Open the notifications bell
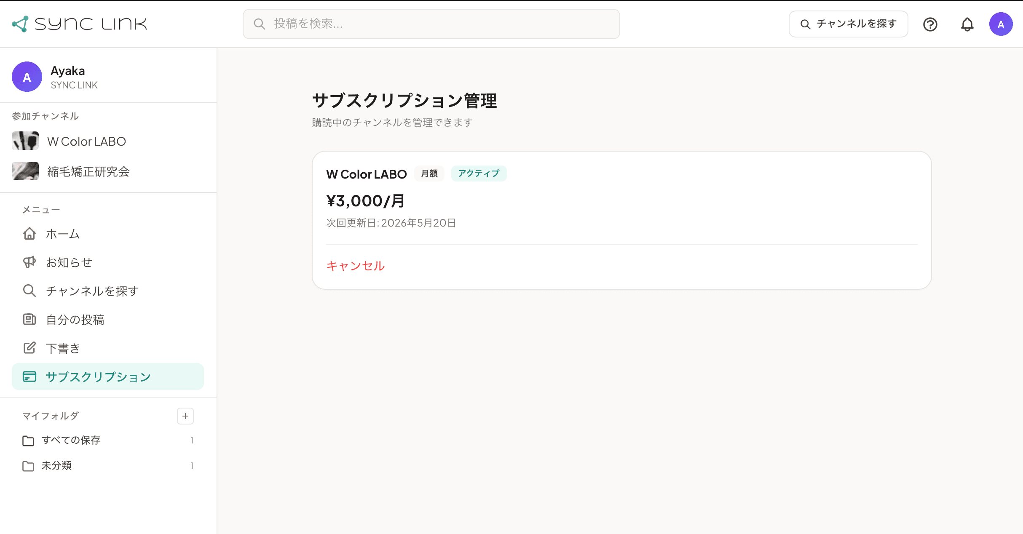The width and height of the screenshot is (1023, 534). coord(967,24)
